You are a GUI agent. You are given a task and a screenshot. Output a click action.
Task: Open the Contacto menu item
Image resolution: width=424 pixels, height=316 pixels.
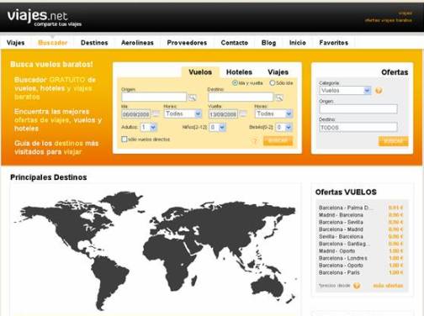(x=235, y=43)
